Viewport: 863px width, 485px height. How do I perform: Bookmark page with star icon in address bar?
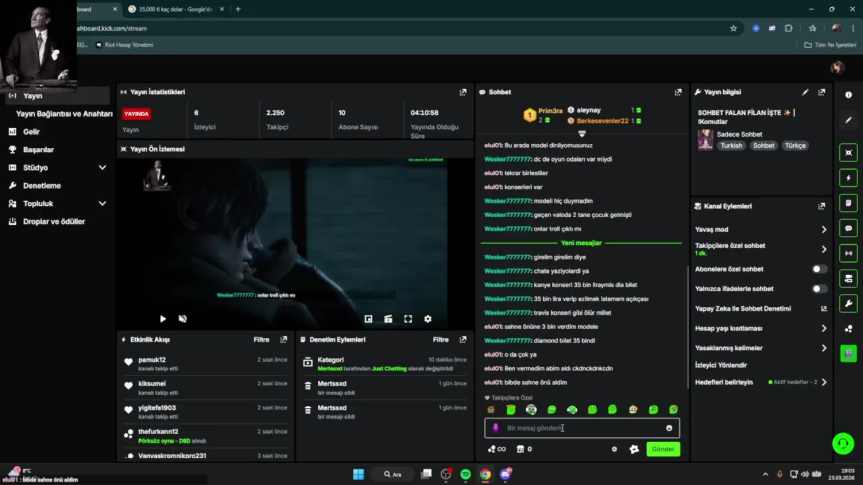(734, 28)
